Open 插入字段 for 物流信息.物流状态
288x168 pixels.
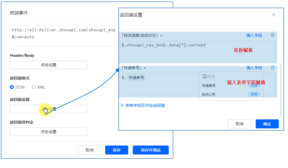[x=254, y=35]
